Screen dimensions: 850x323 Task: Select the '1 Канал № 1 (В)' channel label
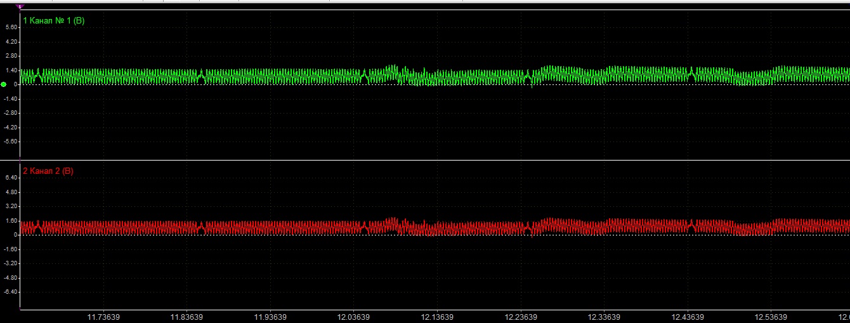[x=53, y=21]
